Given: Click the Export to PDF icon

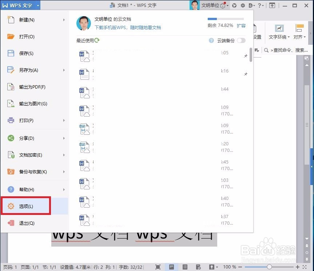Looking at the screenshot, I should tap(11, 87).
